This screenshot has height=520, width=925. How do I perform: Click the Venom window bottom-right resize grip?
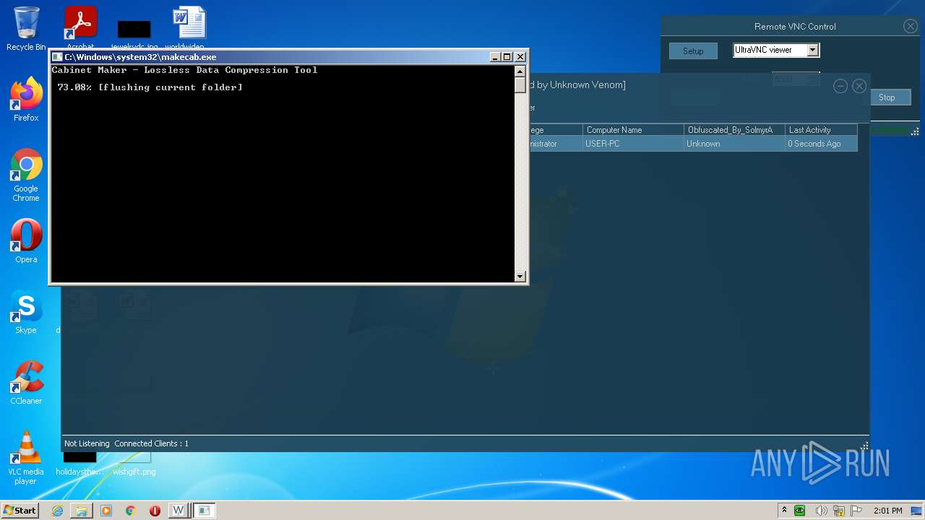coord(864,446)
